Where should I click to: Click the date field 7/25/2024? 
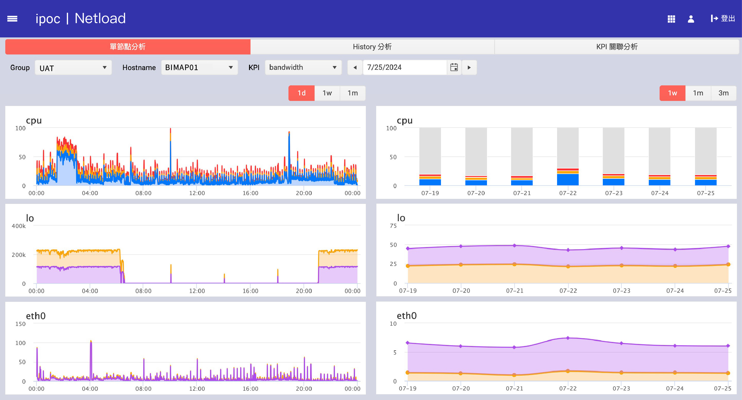pyautogui.click(x=405, y=67)
